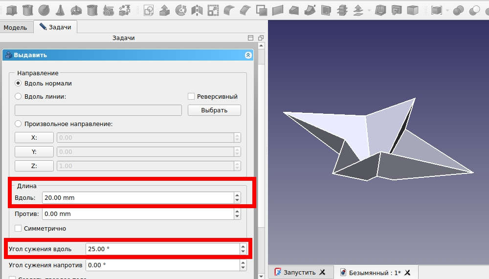This screenshot has height=279, width=489.
Task: Click the task panel scrollbar down arrow
Action: point(261,276)
